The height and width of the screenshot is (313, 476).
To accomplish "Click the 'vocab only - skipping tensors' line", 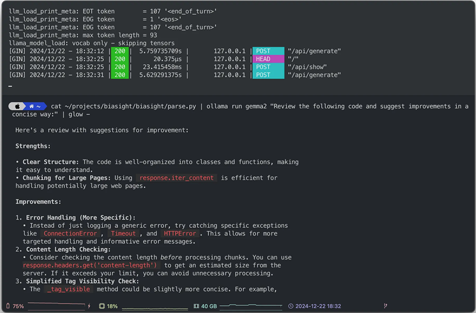I will tap(92, 43).
